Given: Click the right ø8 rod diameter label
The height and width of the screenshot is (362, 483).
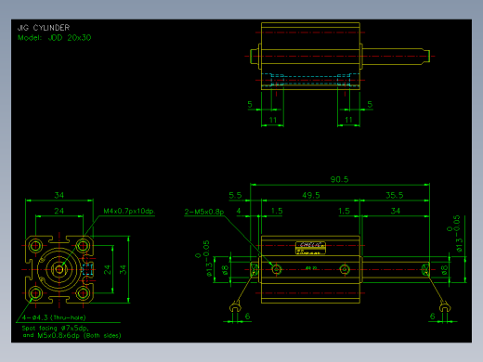Looking at the screenshot, I should [x=444, y=270].
